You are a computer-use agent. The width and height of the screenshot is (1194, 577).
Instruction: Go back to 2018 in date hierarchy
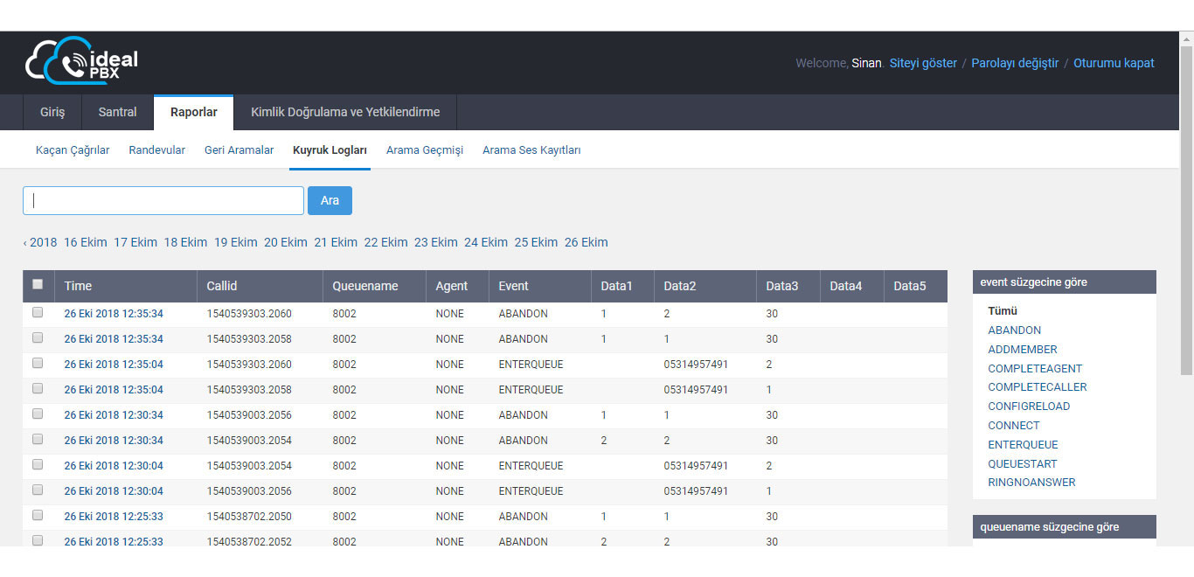click(40, 242)
